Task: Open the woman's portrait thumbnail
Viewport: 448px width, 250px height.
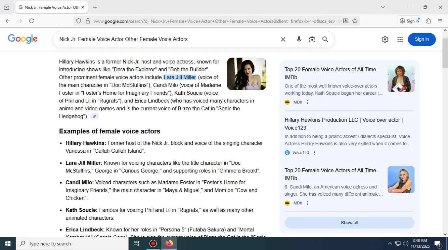Action: tap(246, 74)
